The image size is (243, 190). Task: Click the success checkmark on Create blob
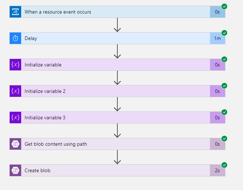[x=224, y=165]
